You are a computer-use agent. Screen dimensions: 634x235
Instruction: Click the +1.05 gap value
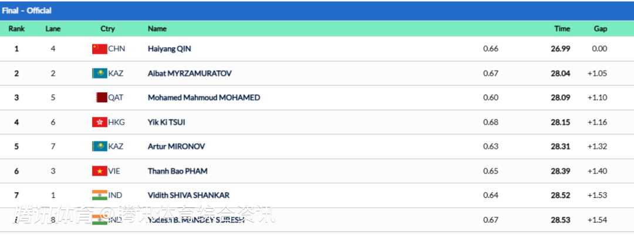pos(597,73)
